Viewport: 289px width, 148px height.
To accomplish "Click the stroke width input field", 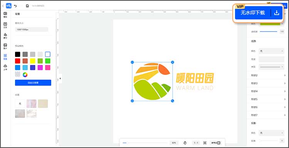I will click(x=271, y=59).
